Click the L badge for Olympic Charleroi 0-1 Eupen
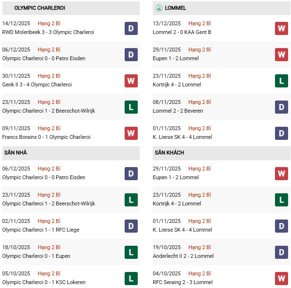The height and width of the screenshot is (288, 291). (131, 252)
